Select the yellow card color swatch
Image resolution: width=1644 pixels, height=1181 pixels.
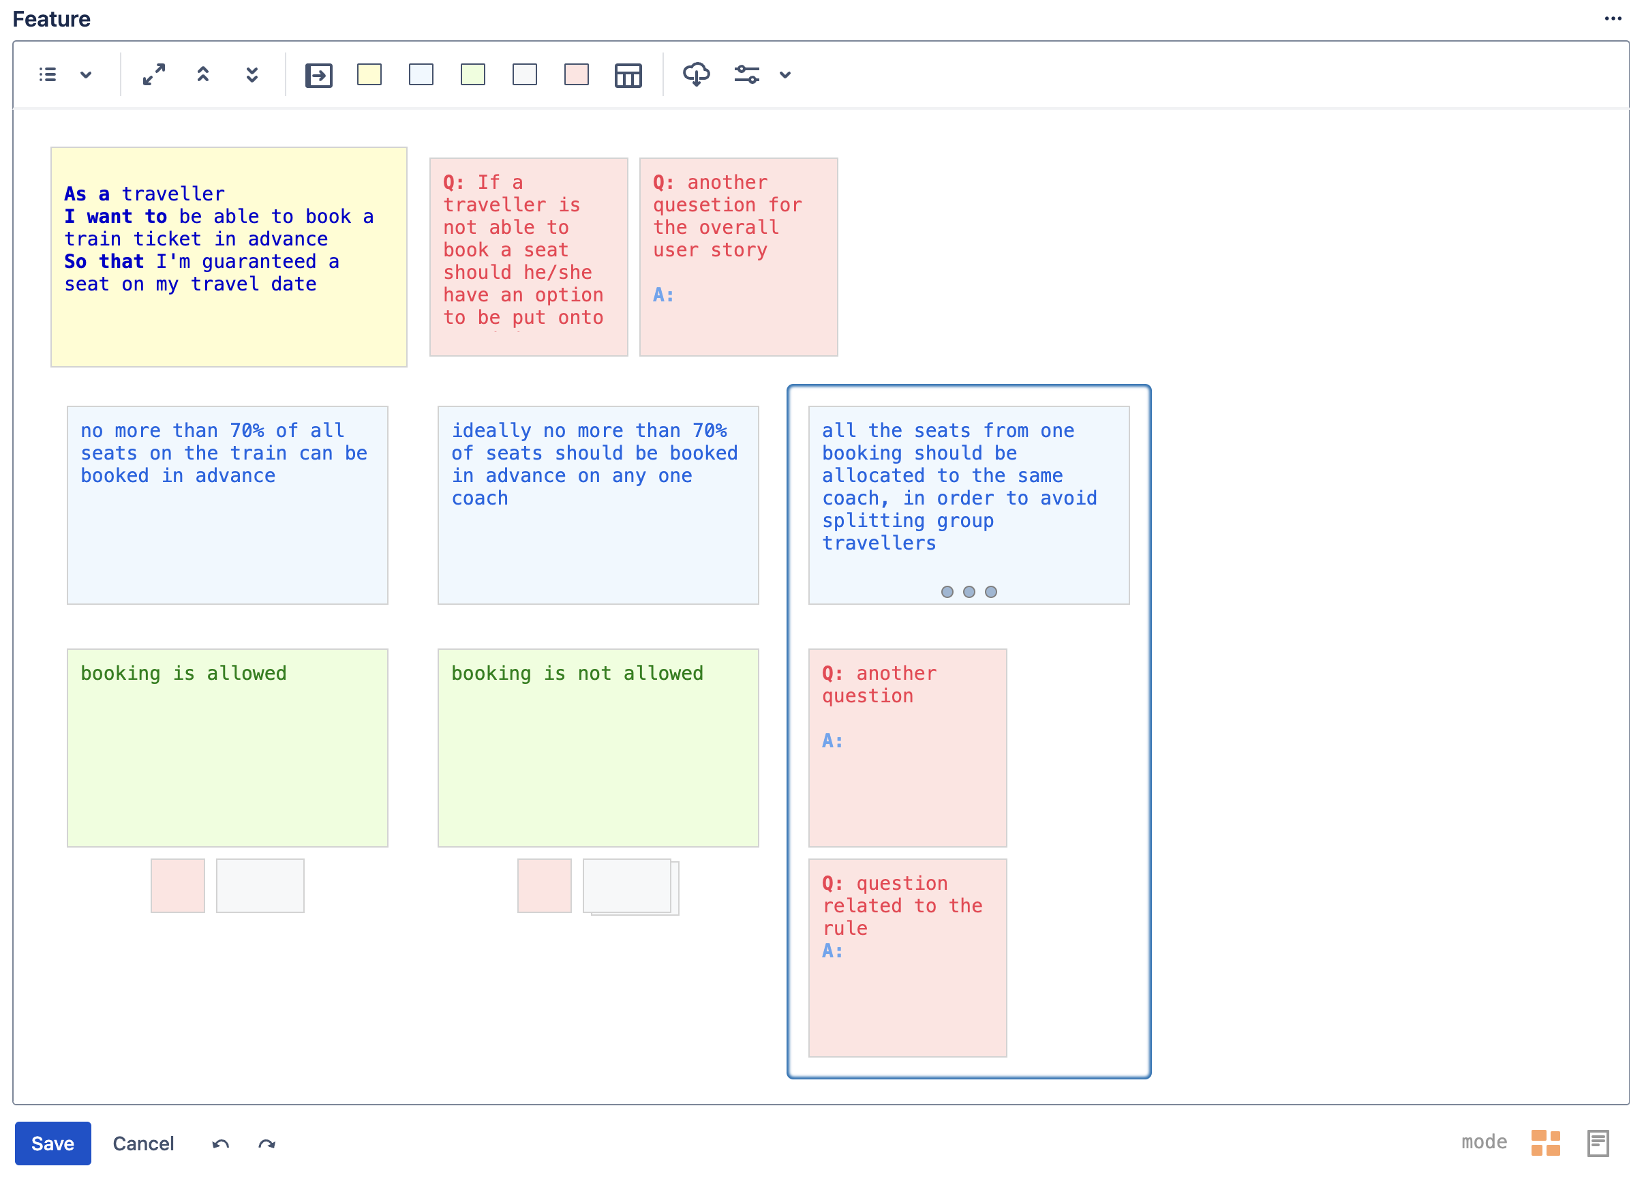(x=369, y=75)
